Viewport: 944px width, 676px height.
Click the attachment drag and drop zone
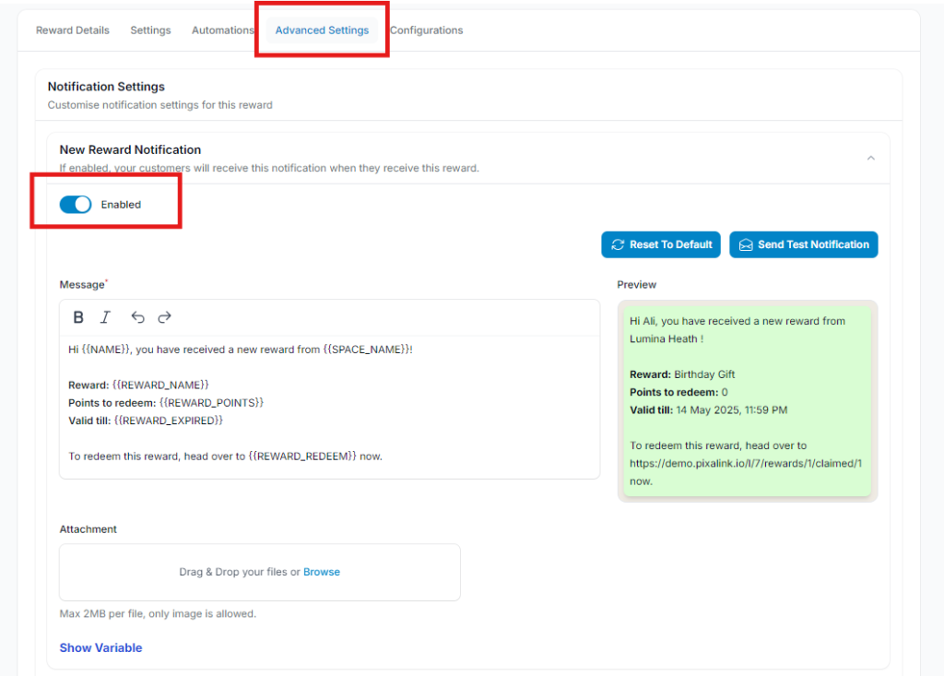coord(259,571)
